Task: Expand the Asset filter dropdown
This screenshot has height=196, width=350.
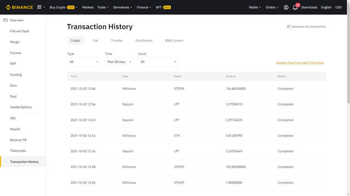Action: 159,62
